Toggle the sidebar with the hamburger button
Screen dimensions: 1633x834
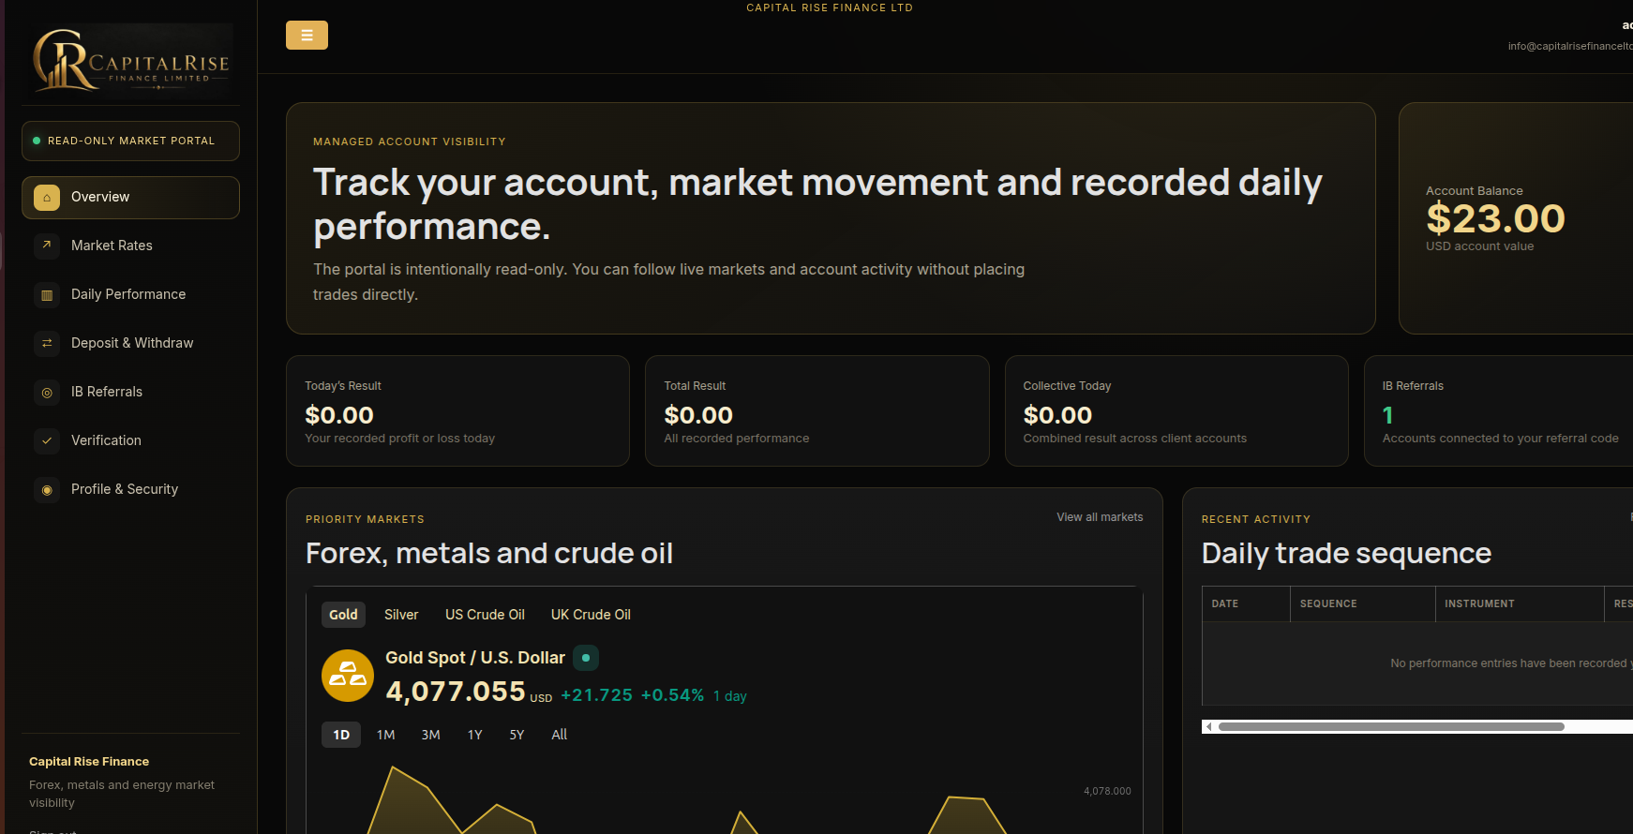click(x=307, y=35)
